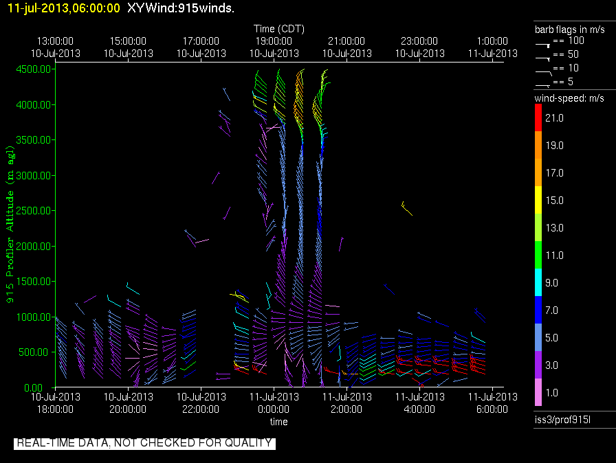Click the 0.00 altitude tick label
The height and width of the screenshot is (463, 616).
(x=34, y=387)
